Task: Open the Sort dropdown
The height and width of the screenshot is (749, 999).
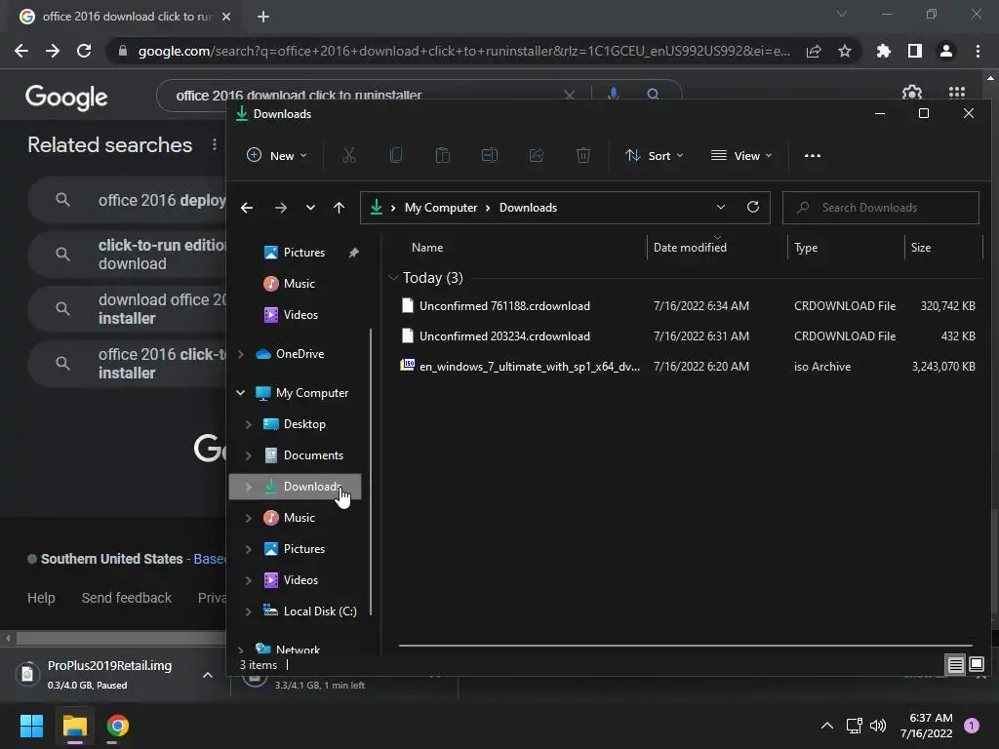Action: 655,155
